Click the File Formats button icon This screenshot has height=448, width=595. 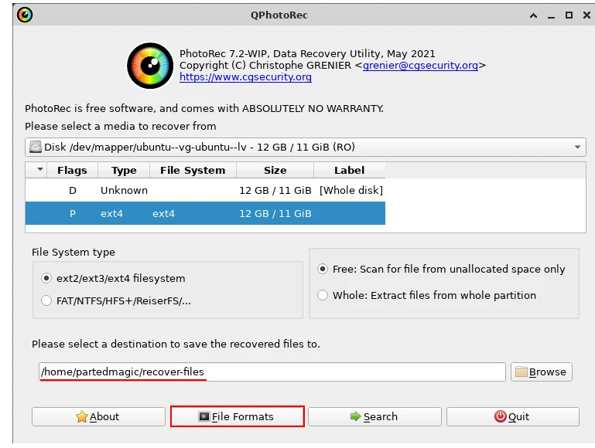click(x=204, y=416)
